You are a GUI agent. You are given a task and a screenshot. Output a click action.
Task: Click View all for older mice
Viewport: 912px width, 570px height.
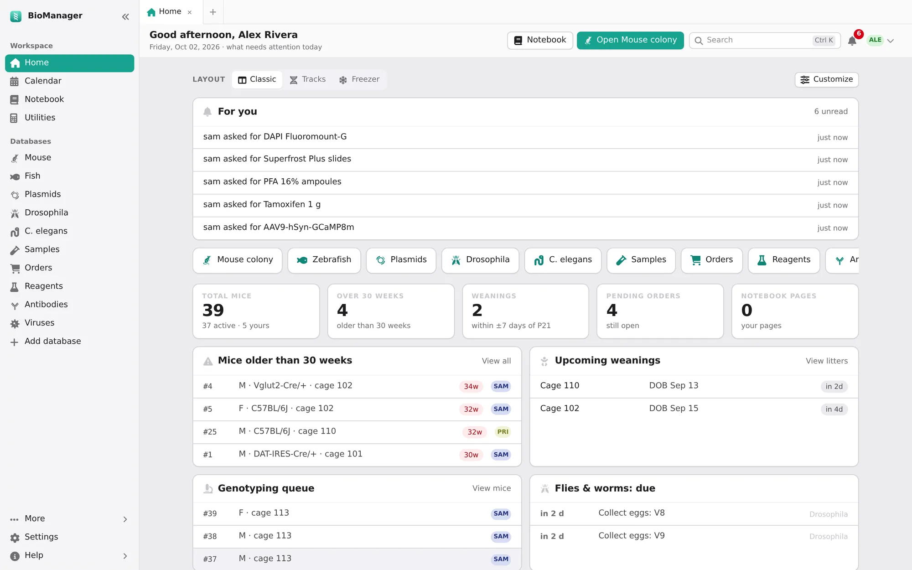click(x=496, y=361)
